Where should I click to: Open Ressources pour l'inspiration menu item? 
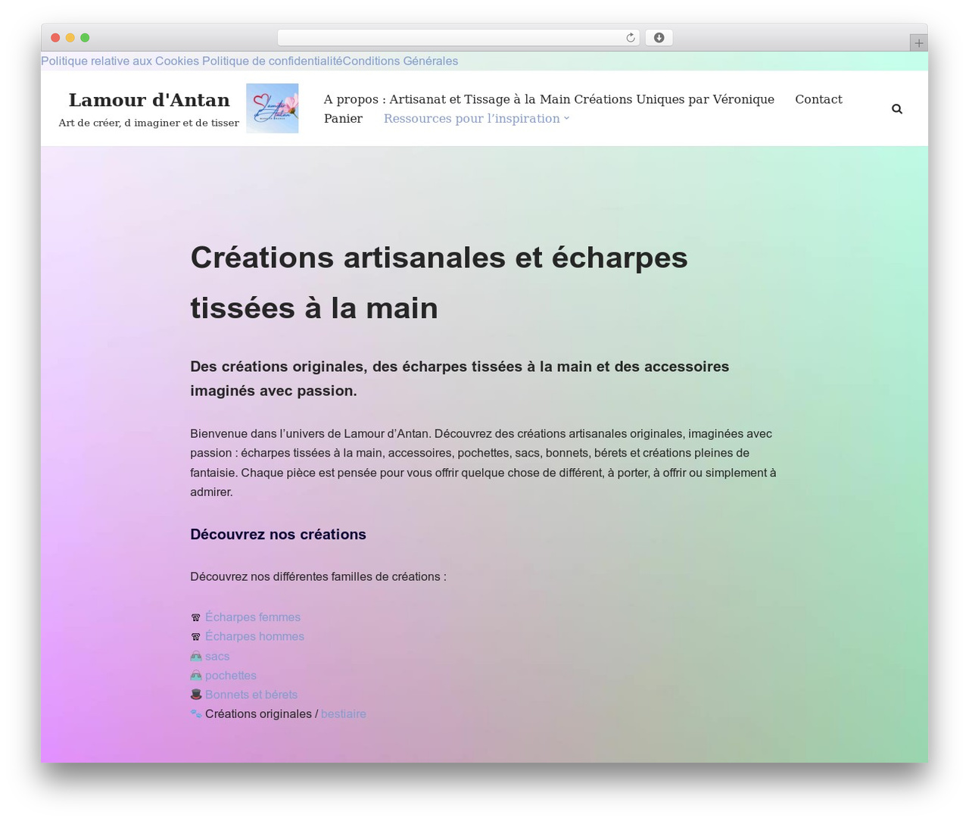point(472,118)
